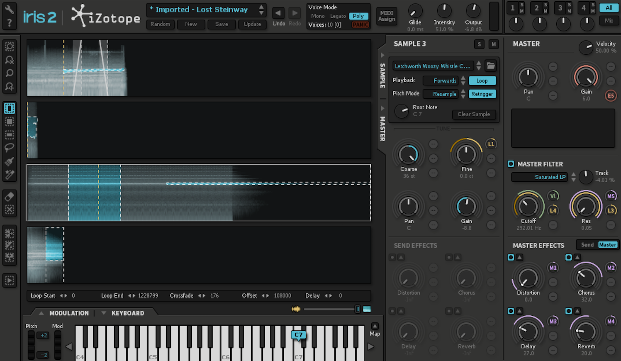Select the All samples tab
The height and width of the screenshot is (361, 621).
click(609, 8)
